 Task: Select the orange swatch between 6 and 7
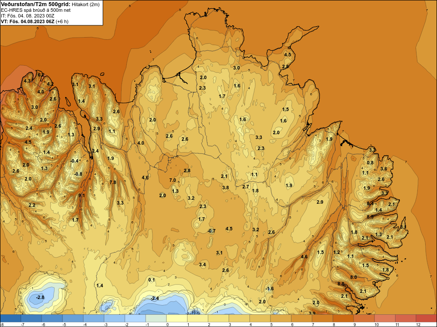point(302,318)
